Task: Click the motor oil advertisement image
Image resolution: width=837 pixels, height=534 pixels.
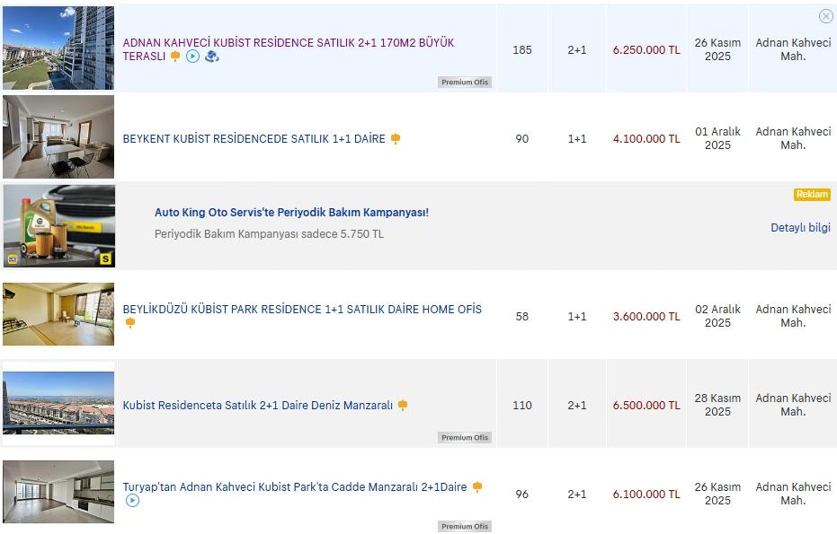Action: (x=58, y=223)
